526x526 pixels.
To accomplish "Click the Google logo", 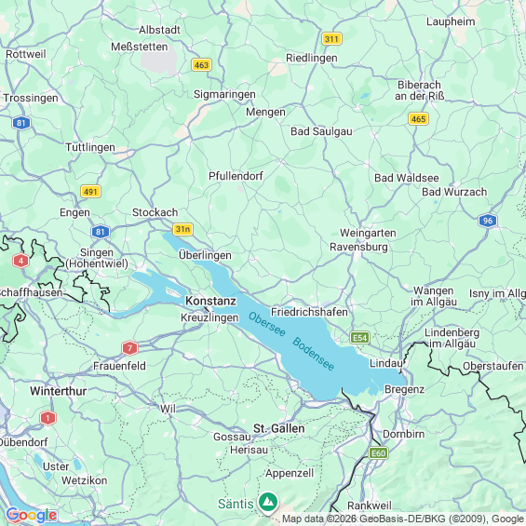I will click(32, 515).
